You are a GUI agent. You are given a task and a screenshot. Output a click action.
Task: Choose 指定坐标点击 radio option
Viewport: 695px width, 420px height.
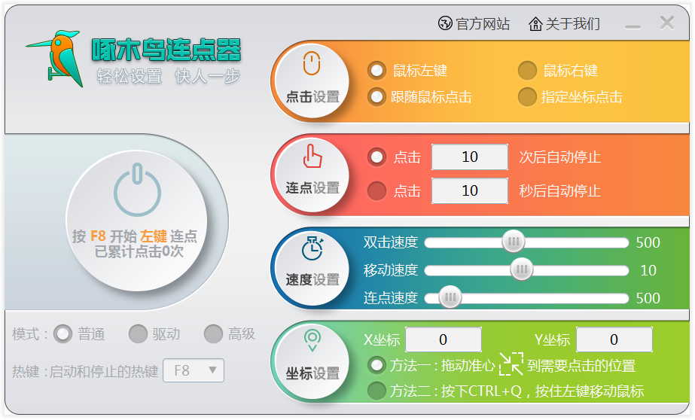tap(527, 97)
